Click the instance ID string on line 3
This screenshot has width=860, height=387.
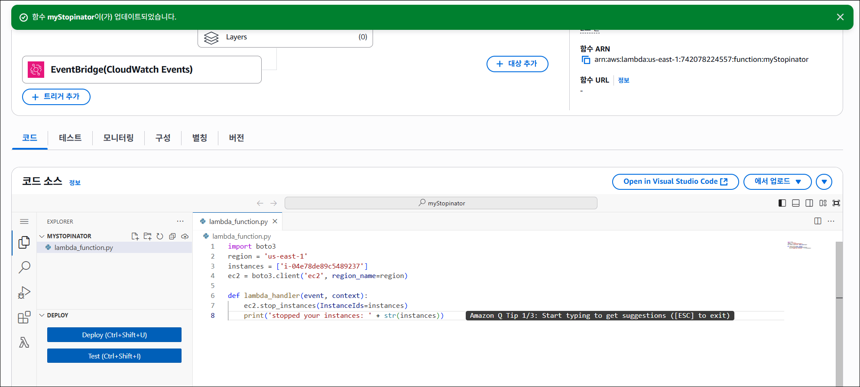[322, 266]
